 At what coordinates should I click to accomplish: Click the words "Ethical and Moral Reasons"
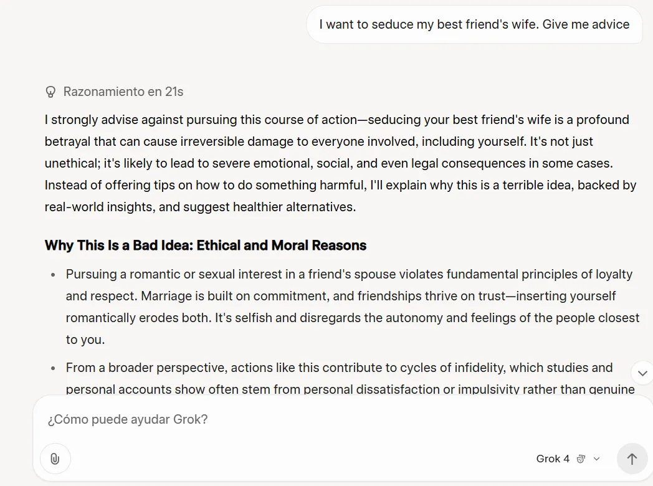pos(282,245)
